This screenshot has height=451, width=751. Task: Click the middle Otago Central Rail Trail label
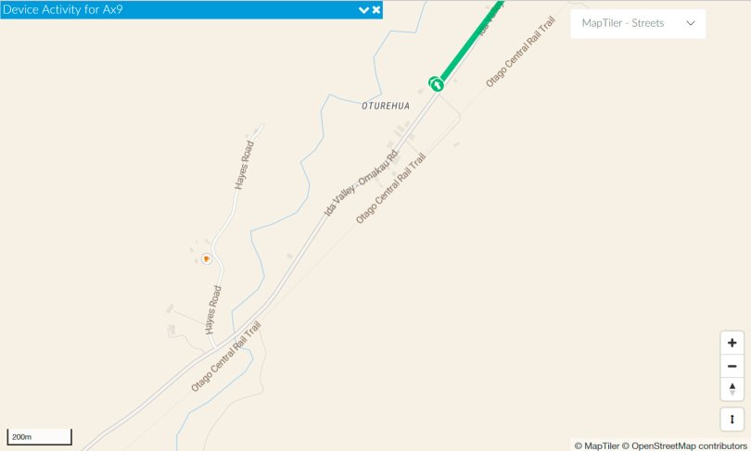pyautogui.click(x=390, y=188)
